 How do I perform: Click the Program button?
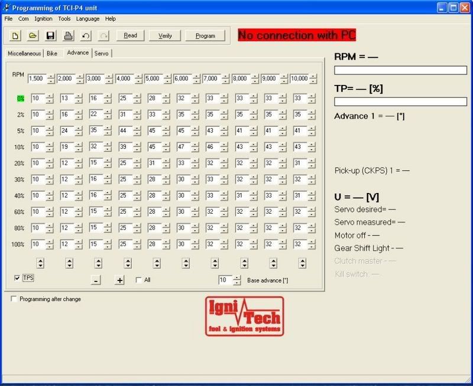pos(205,35)
